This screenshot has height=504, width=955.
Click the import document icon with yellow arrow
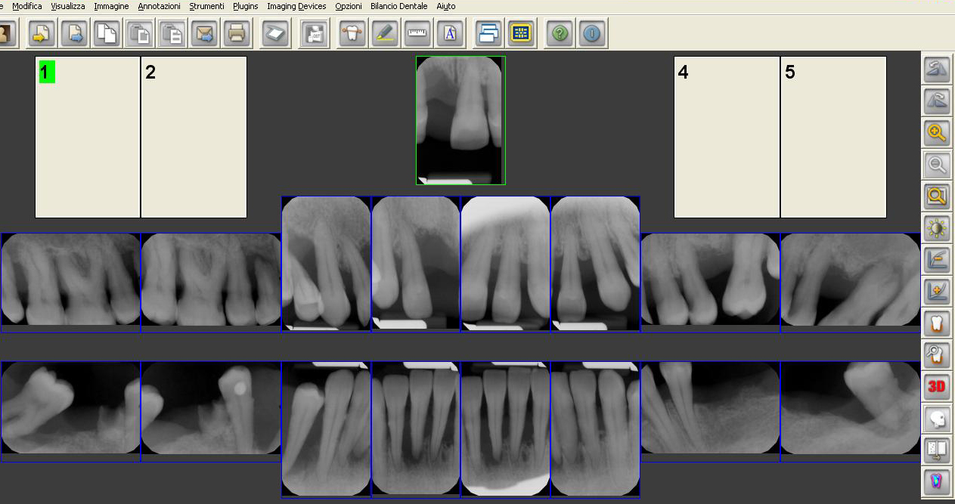point(42,33)
